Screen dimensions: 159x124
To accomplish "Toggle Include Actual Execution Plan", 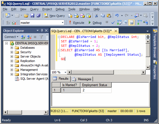I will point(140,22).
